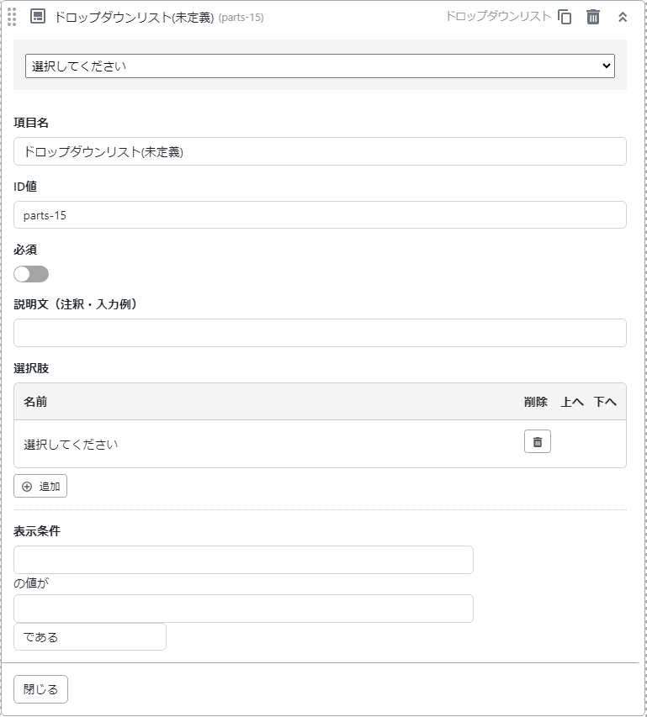Click the dropdown list type icon beside title

click(x=38, y=17)
